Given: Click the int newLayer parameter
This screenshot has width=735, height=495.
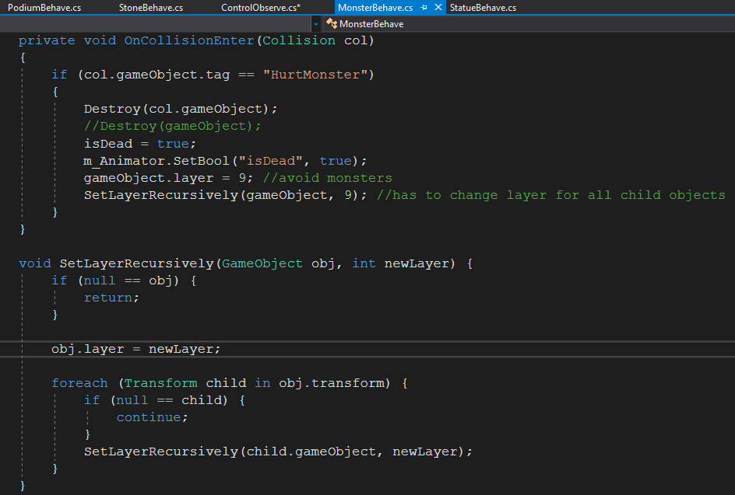Looking at the screenshot, I should click(401, 264).
